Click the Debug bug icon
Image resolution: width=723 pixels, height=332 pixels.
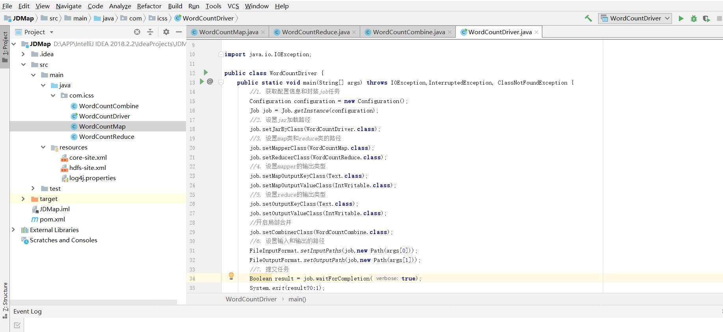pos(693,18)
